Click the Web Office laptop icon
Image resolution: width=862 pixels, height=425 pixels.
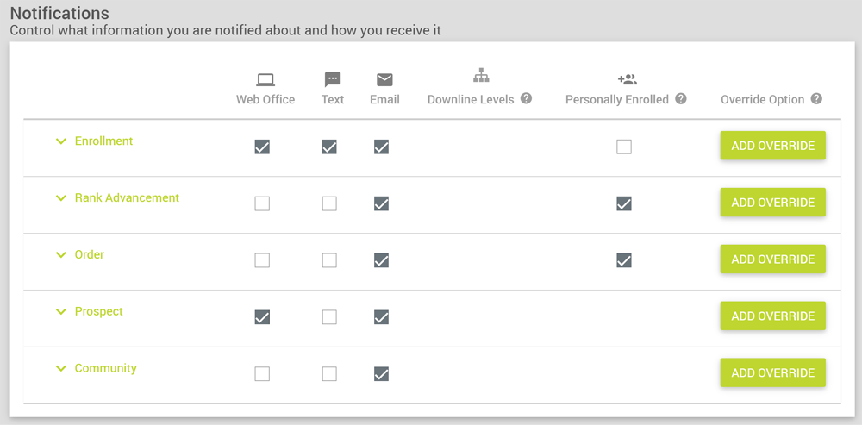click(265, 80)
